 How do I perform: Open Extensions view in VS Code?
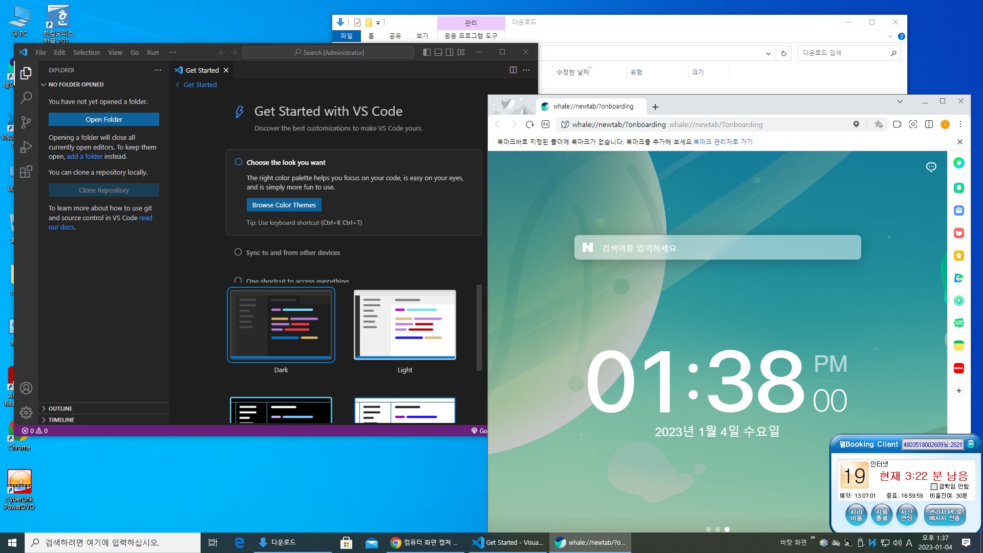click(x=26, y=172)
